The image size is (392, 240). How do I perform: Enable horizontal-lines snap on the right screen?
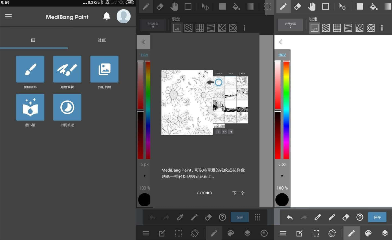click(348, 28)
